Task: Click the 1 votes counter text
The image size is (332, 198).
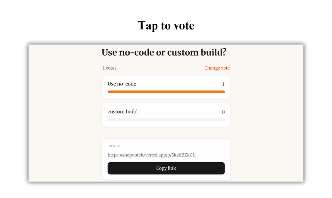Action: [x=109, y=68]
